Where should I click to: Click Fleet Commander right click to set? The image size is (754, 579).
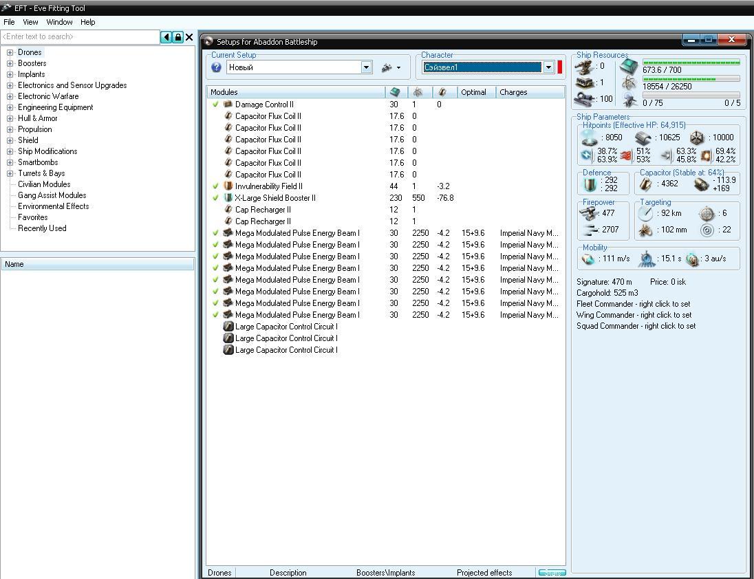633,304
